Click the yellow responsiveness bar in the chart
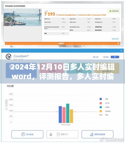Screen dimensions: 125x143 (x=71, y=116)
